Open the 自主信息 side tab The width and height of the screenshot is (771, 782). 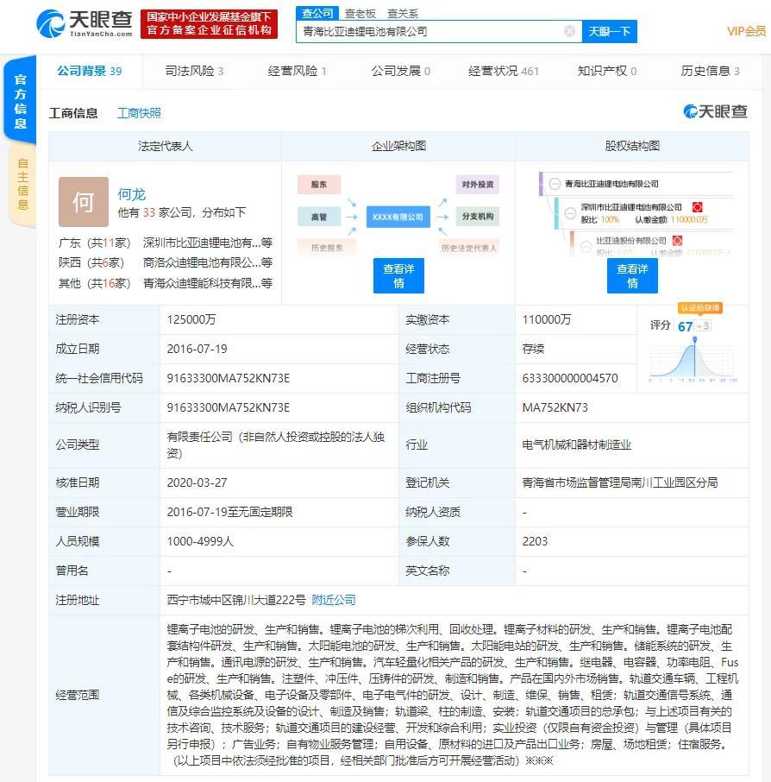[22, 184]
